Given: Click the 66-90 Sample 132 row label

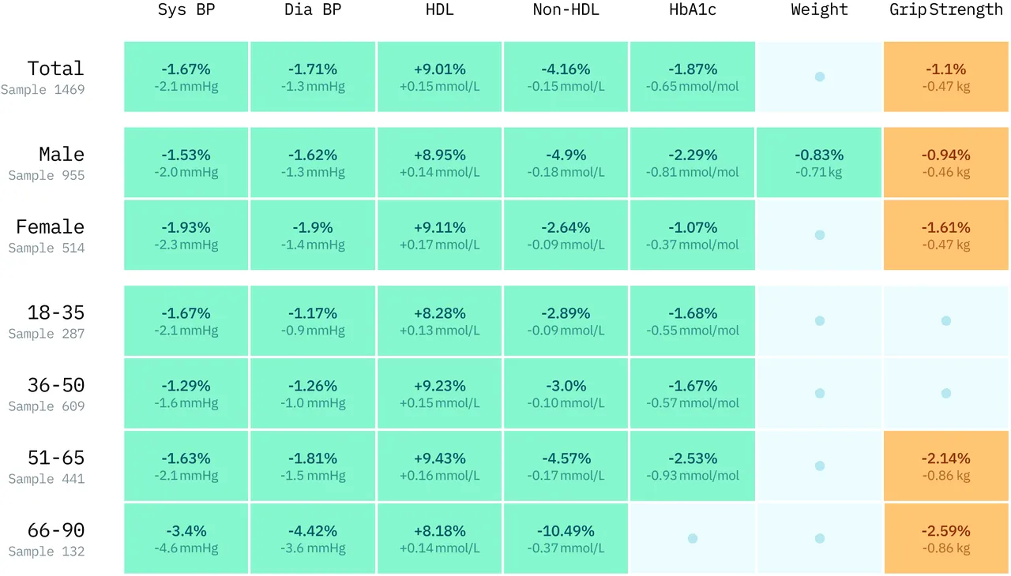Looking at the screenshot, I should [x=47, y=539].
